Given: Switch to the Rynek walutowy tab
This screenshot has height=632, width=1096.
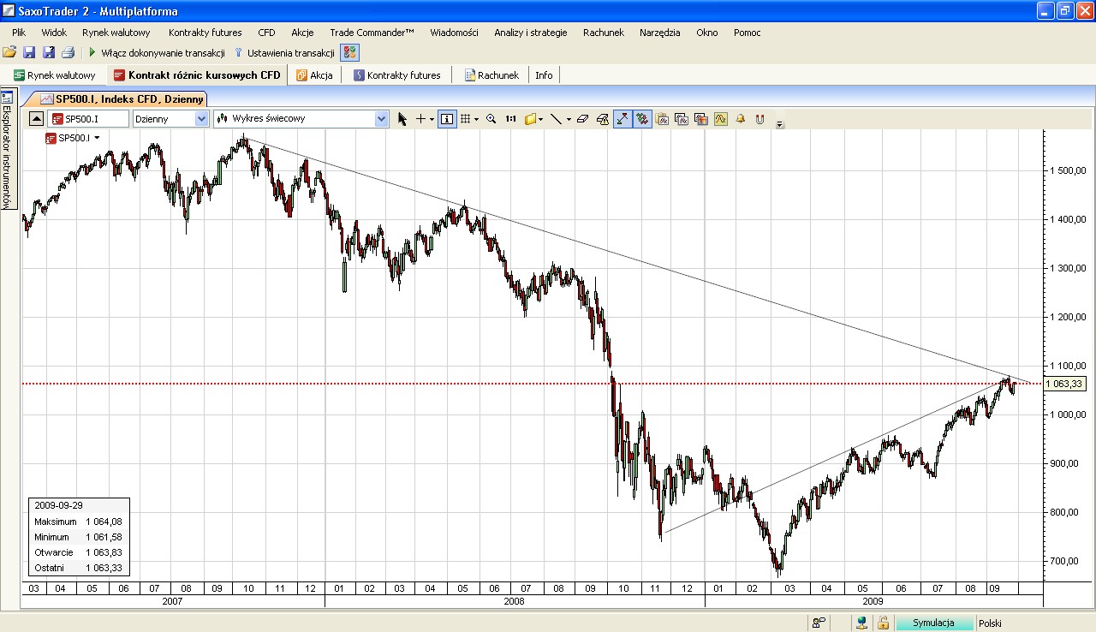Looking at the screenshot, I should coord(54,75).
